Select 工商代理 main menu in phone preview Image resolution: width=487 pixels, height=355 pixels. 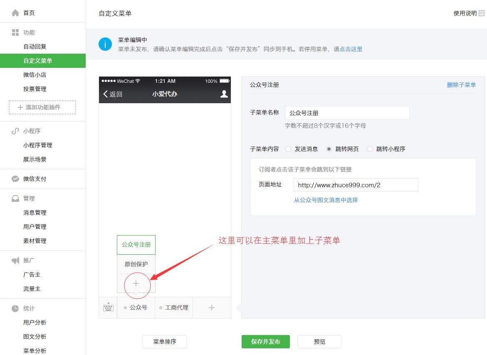(x=174, y=308)
